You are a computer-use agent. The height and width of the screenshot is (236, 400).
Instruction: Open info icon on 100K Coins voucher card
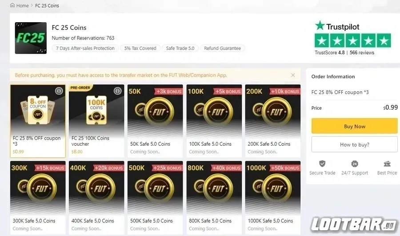pos(118,91)
